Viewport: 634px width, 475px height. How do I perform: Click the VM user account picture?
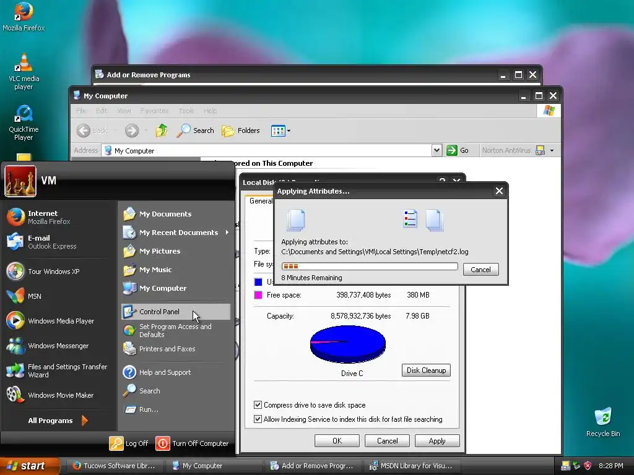(x=20, y=181)
